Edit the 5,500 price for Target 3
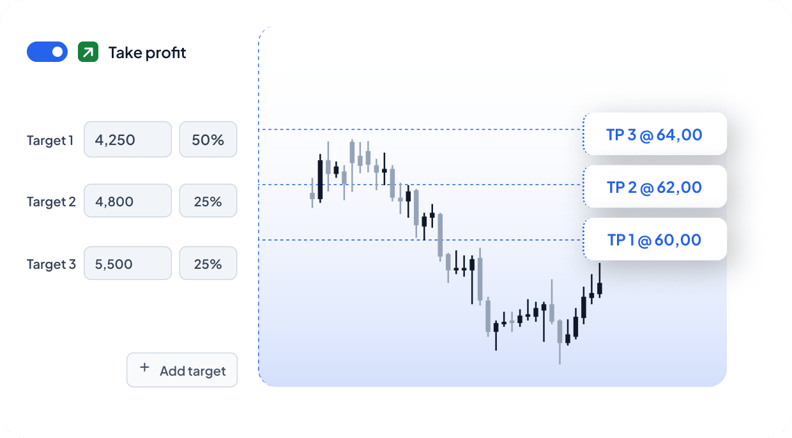The image size is (792, 438). 128,263
